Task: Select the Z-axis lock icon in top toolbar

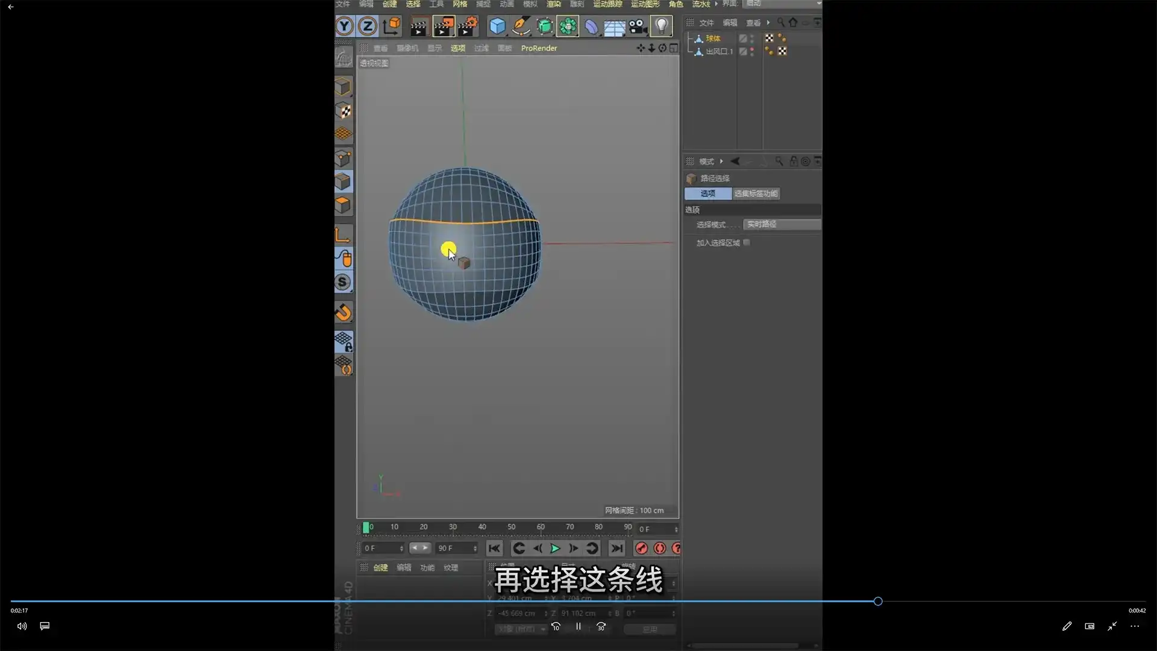Action: point(368,26)
